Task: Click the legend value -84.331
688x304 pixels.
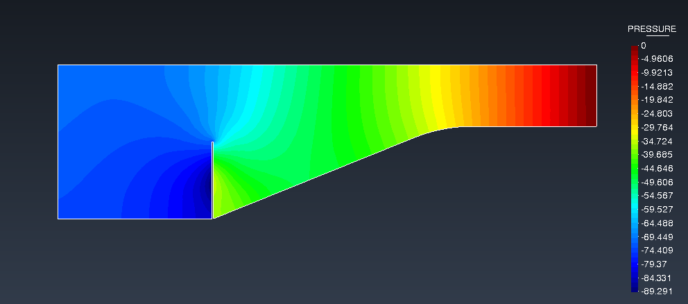Action: [x=656, y=277]
